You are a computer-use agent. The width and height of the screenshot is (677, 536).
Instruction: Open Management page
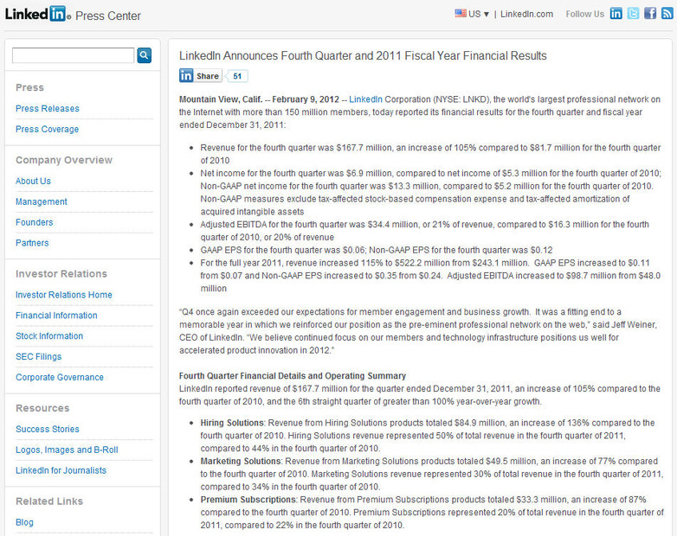pos(42,201)
